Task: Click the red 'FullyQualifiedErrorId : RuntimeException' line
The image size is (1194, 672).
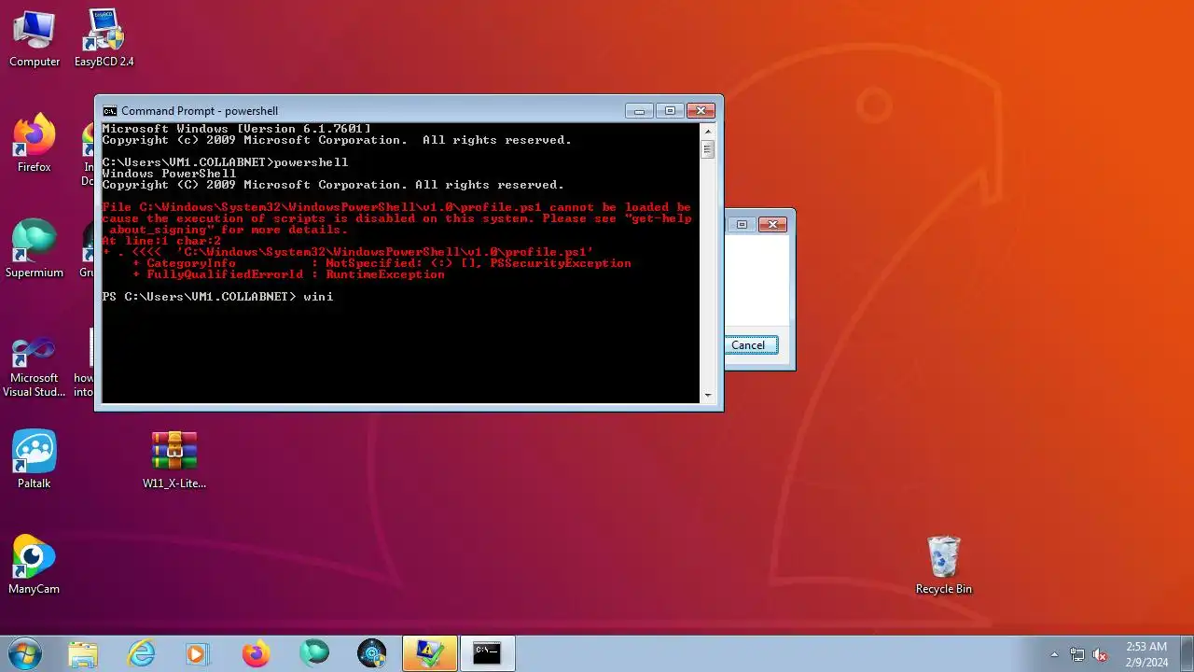Action: (x=288, y=274)
